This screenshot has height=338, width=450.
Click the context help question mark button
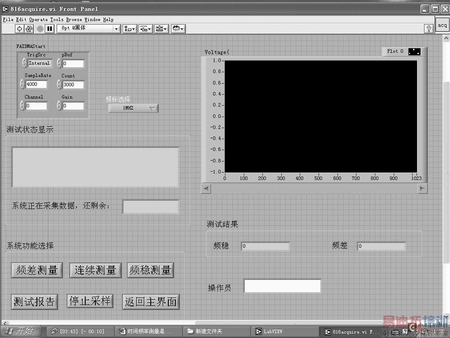pos(429,29)
